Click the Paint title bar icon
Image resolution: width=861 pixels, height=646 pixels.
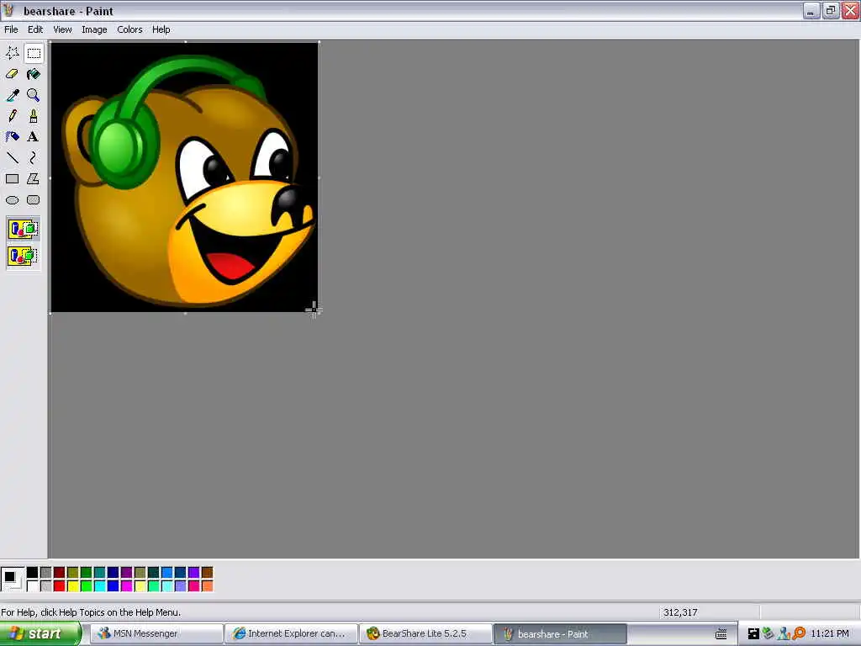point(8,10)
